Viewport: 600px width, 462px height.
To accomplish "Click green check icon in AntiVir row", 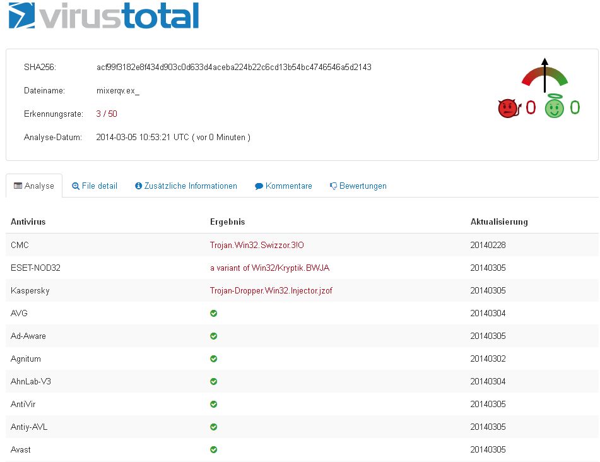I will click(213, 404).
